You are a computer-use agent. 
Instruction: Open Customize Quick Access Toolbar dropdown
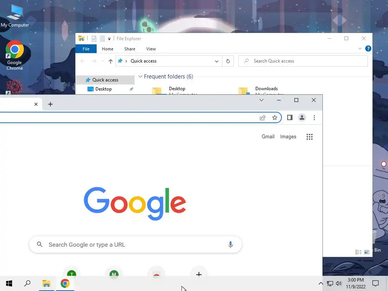(109, 39)
